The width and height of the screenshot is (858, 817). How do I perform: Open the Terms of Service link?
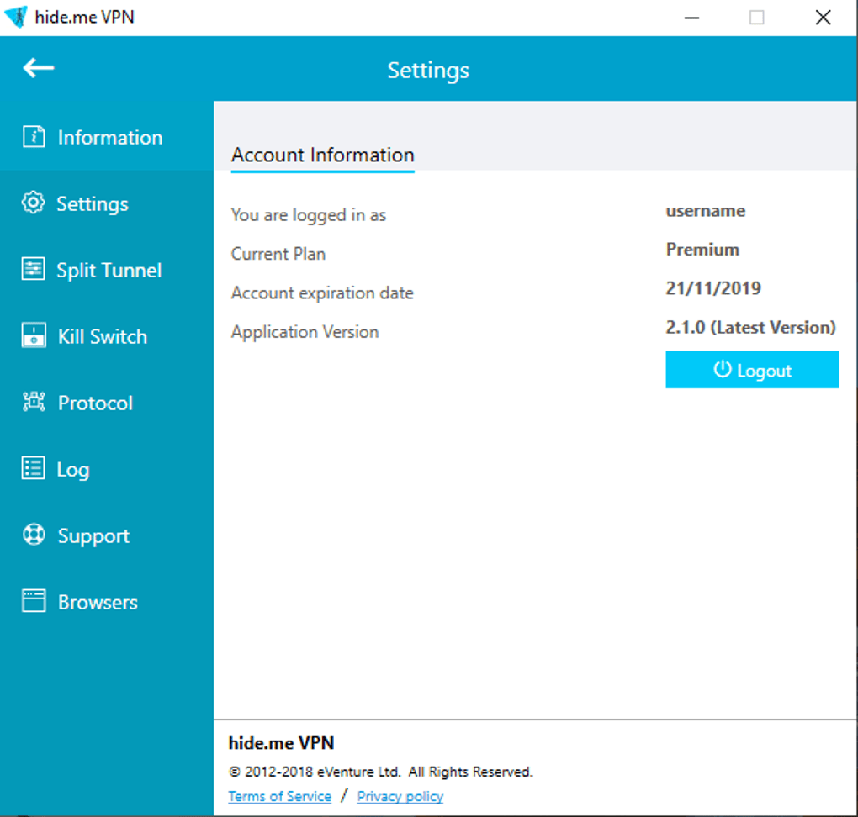[279, 796]
